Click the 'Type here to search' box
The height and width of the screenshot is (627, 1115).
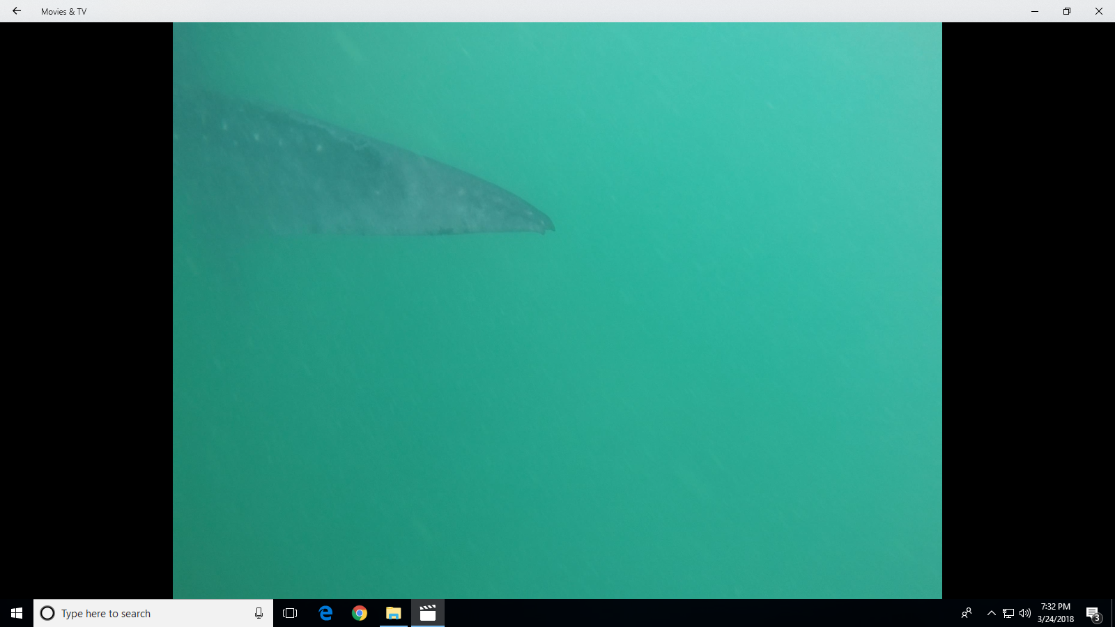pyautogui.click(x=146, y=613)
